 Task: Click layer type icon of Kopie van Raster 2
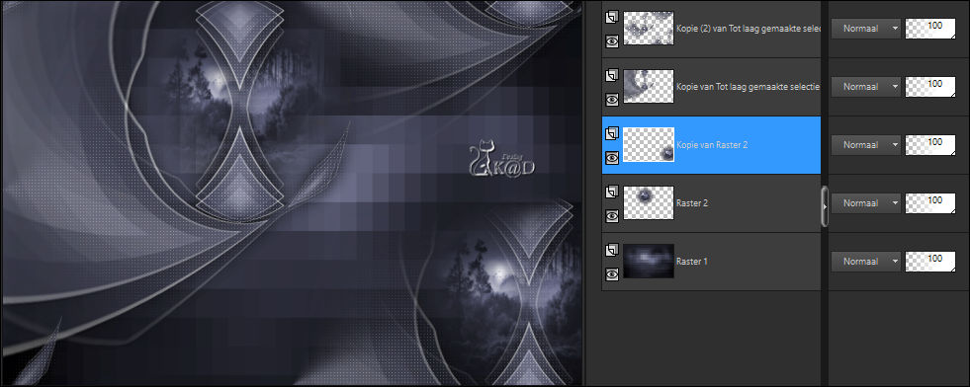point(612,132)
